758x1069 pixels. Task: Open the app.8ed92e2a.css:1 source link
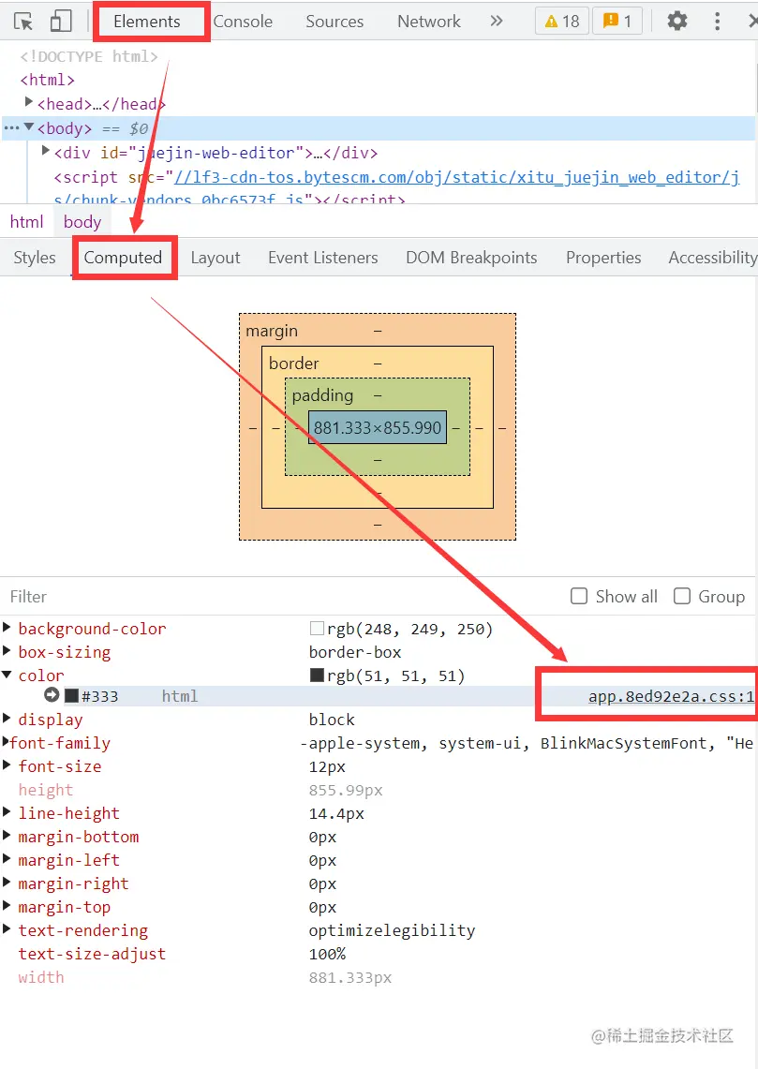tap(672, 696)
